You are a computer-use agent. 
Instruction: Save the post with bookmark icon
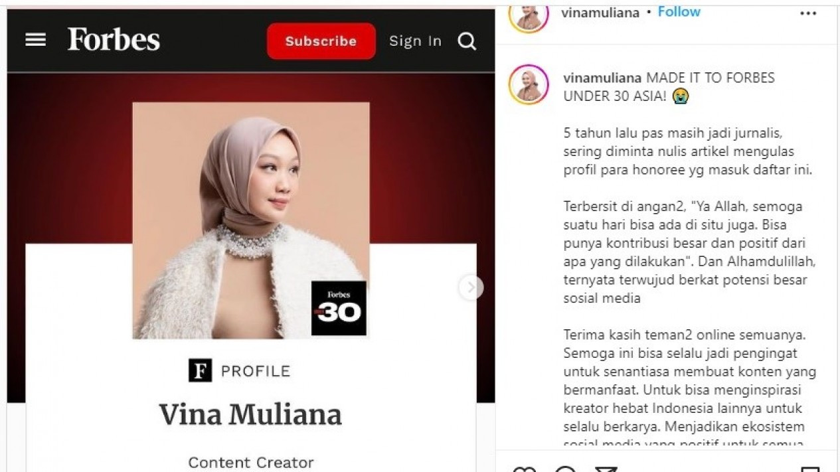tap(809, 469)
